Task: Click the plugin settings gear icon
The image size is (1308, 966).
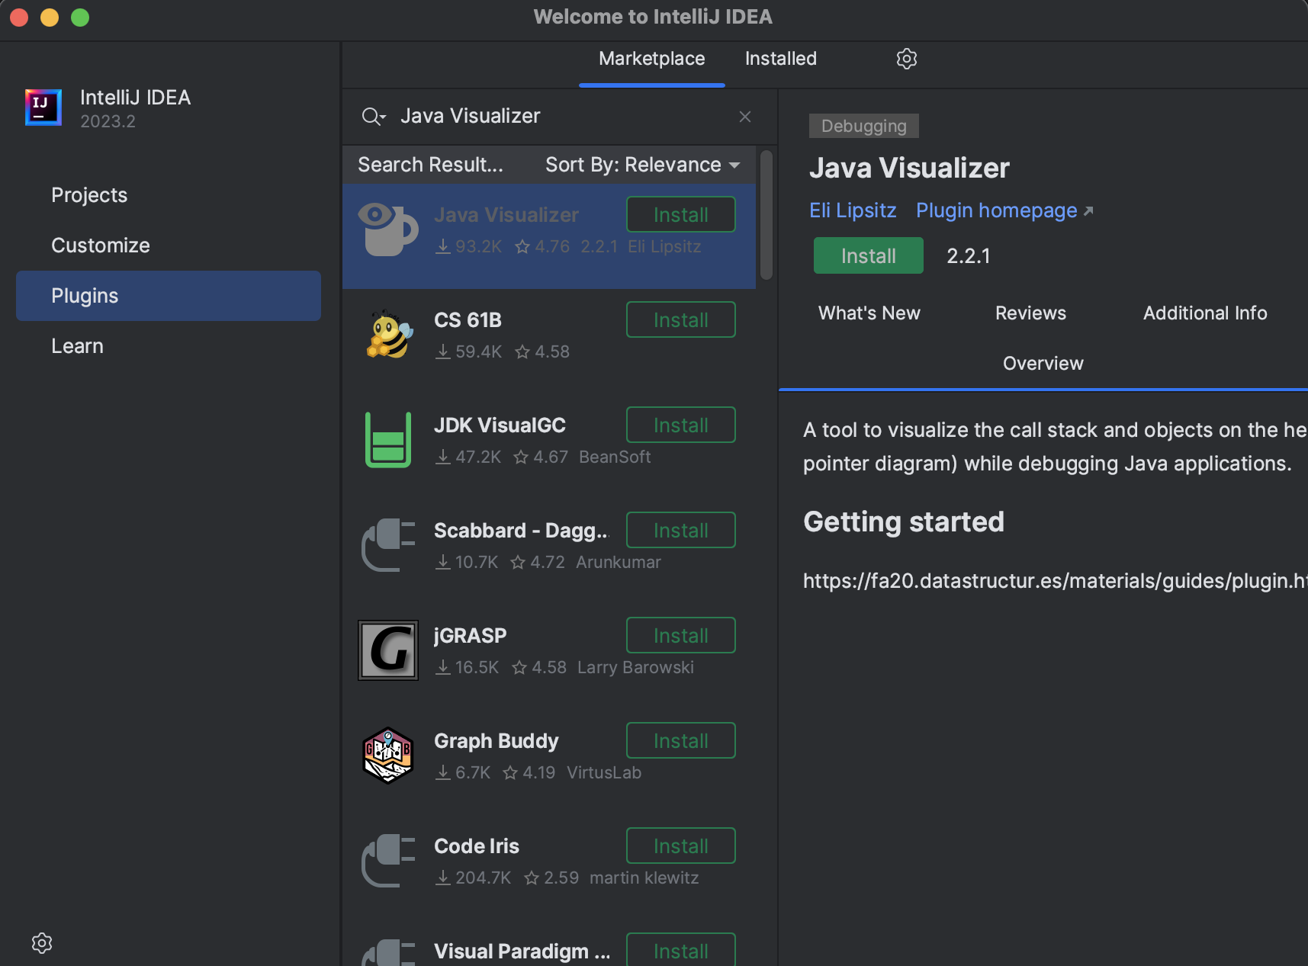Action: 906,59
